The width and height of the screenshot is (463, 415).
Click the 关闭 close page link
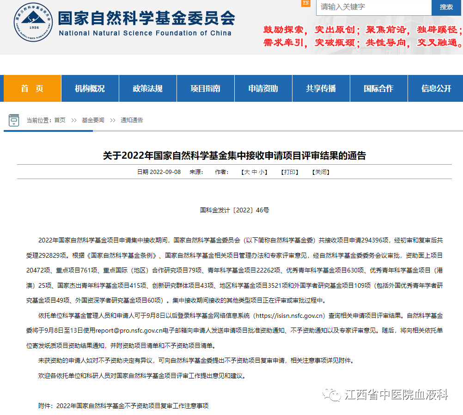321,172
